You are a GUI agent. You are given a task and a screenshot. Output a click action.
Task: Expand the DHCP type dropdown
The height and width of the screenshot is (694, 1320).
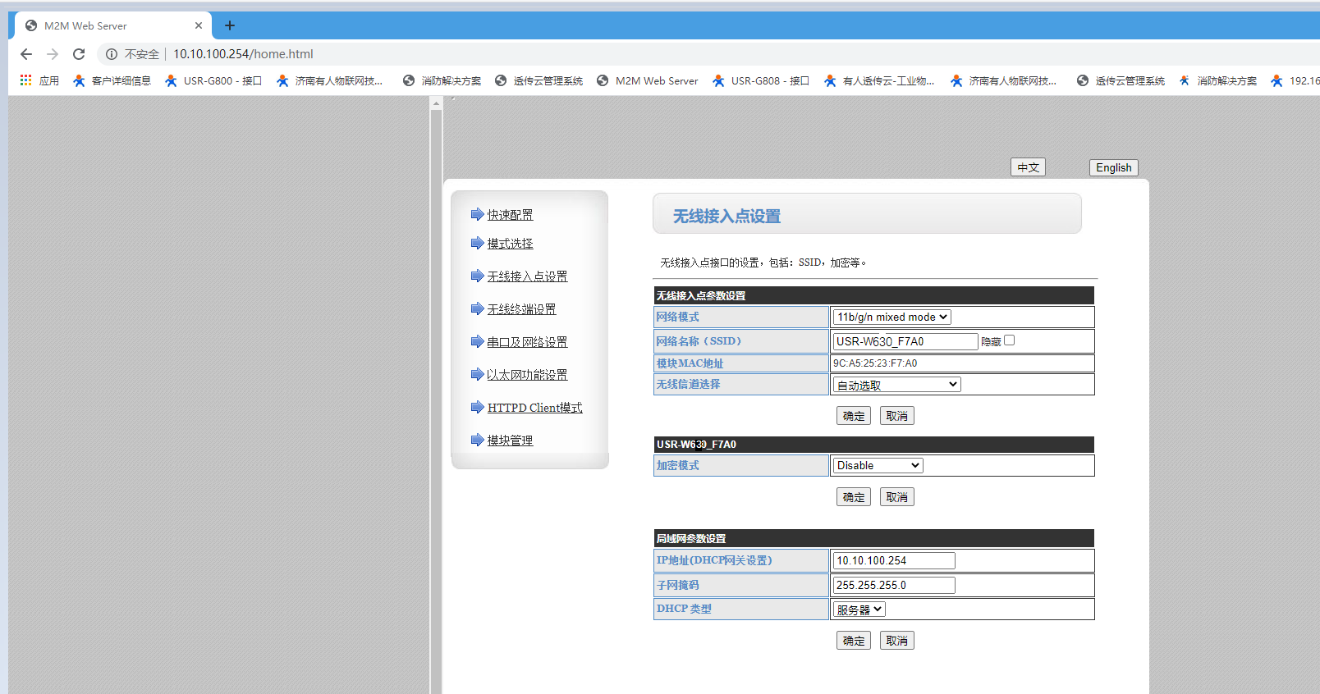tap(859, 610)
